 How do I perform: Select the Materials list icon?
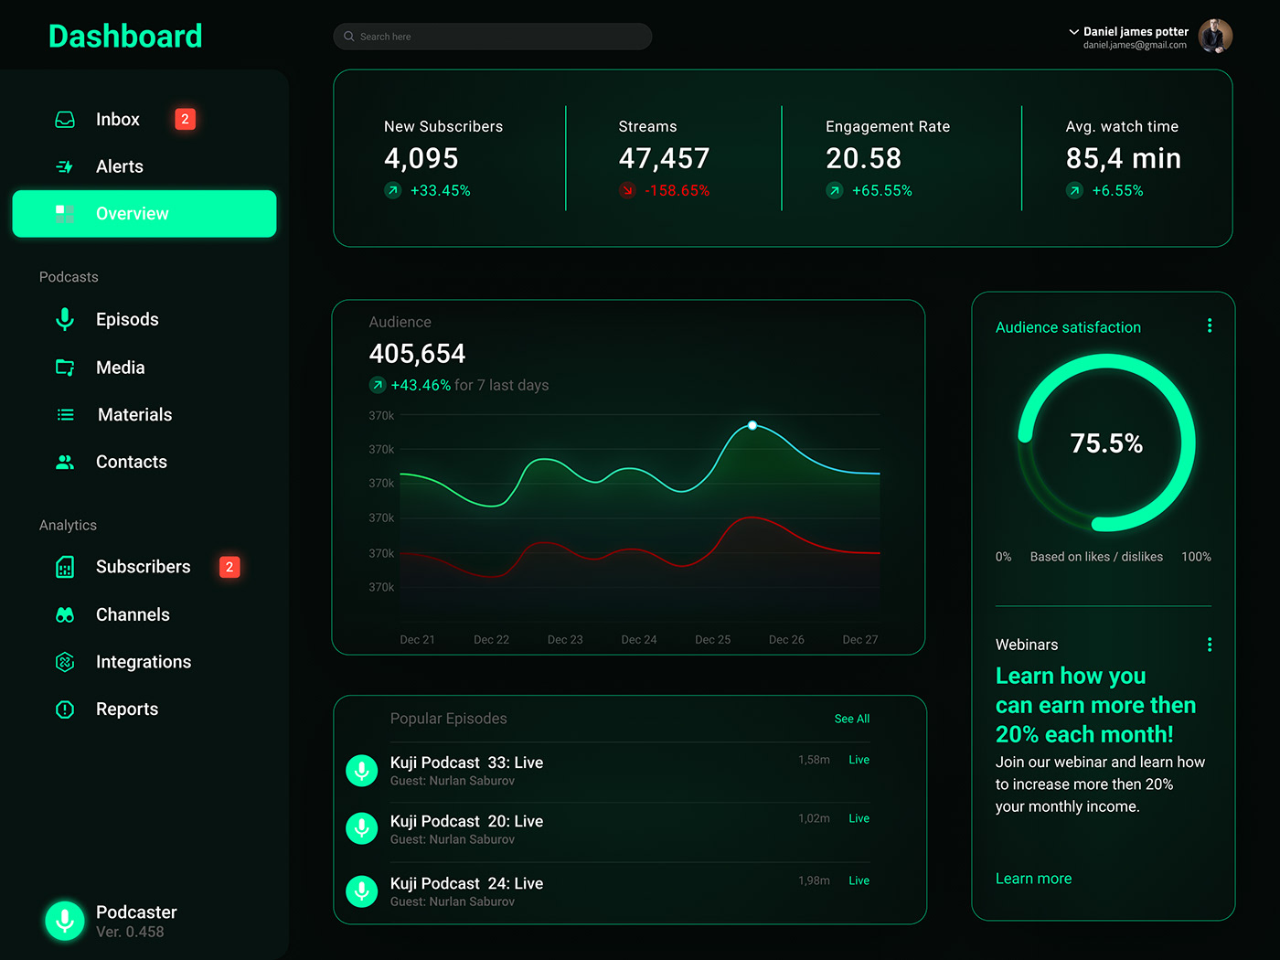click(64, 414)
